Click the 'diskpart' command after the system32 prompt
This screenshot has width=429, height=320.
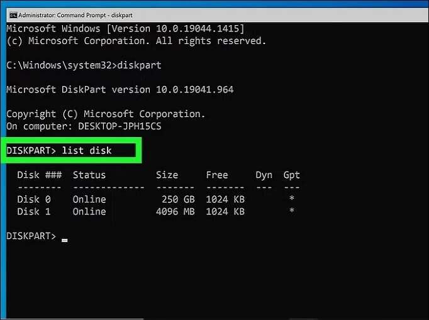click(140, 65)
